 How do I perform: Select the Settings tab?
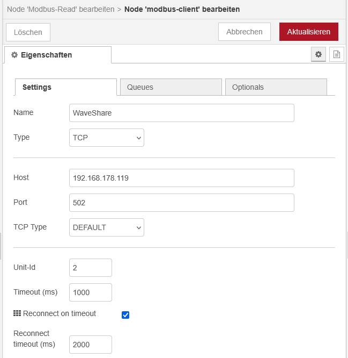(65, 87)
